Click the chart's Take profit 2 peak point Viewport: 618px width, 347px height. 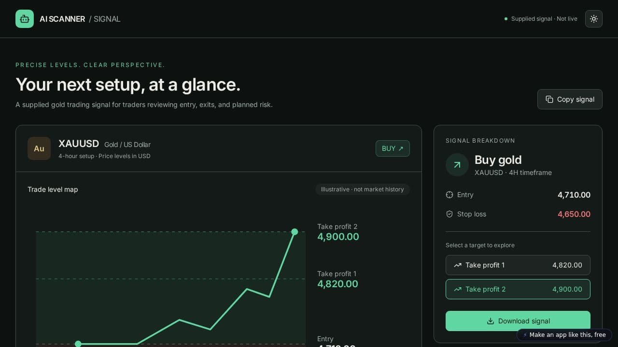coord(295,232)
